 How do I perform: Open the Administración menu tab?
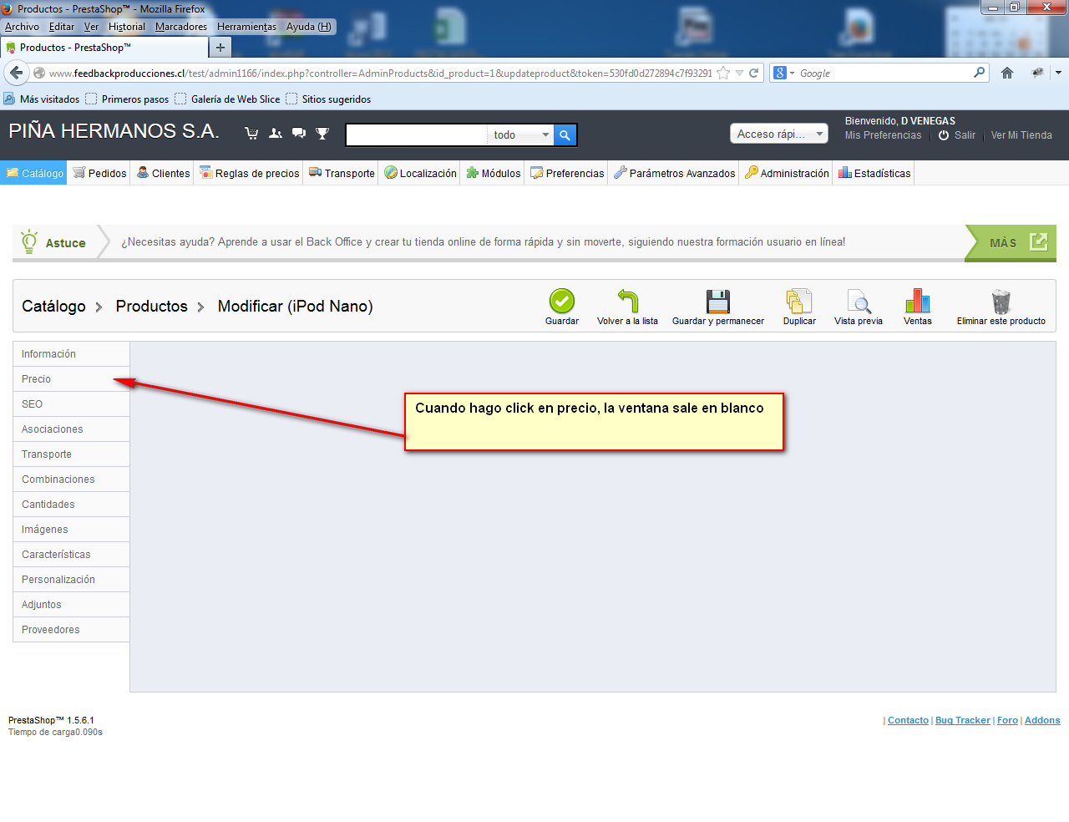click(x=787, y=173)
